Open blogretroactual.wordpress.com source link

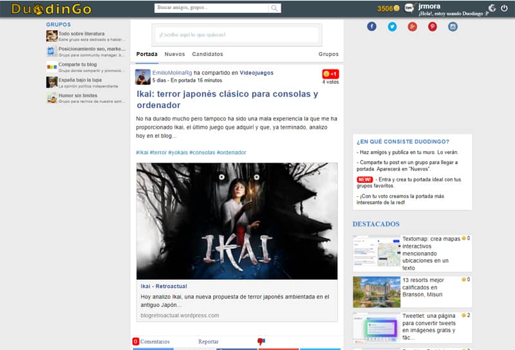[180, 315]
